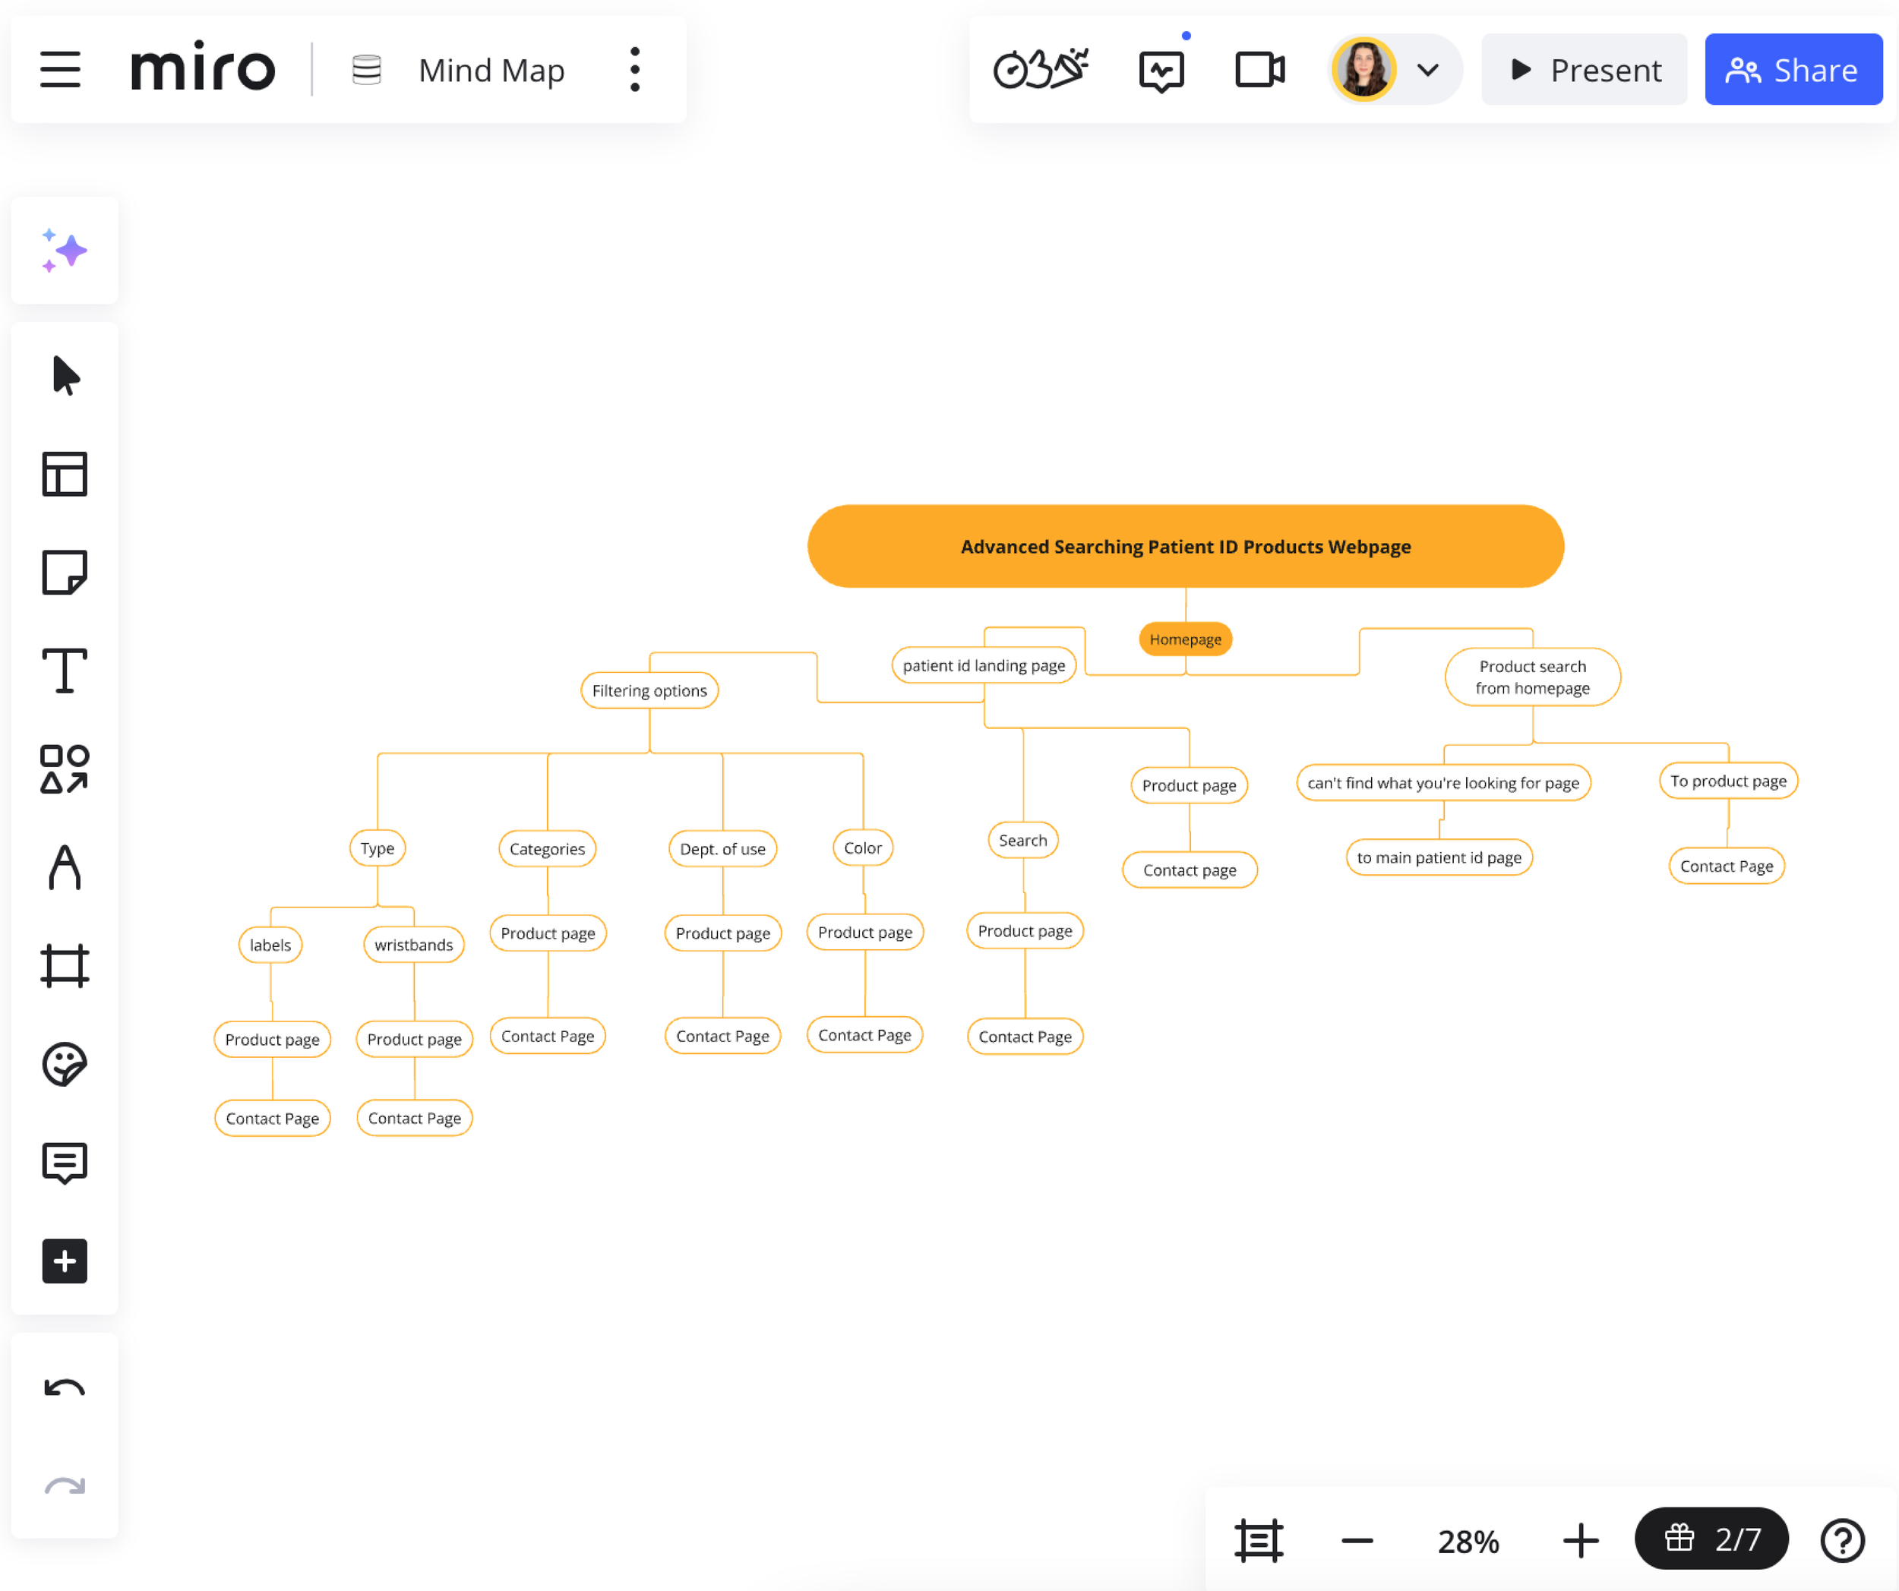Open the main hamburger menu

click(61, 70)
